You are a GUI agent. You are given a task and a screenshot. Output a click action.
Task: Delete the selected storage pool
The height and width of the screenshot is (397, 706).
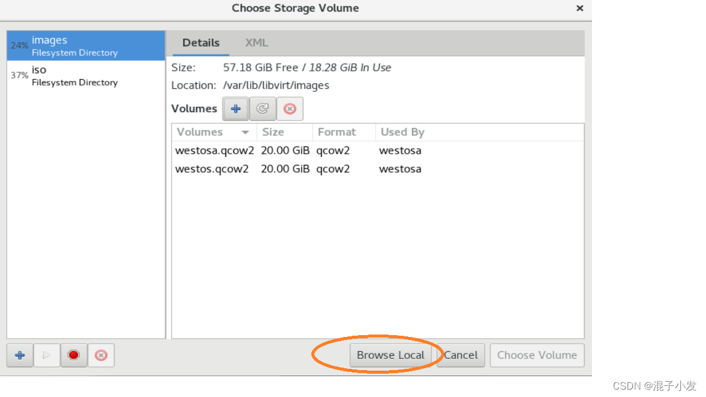(101, 355)
